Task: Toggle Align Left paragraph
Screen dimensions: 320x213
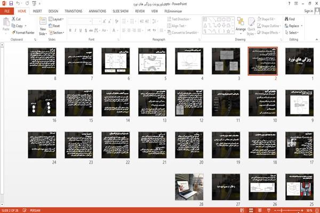Action: (x=124, y=30)
